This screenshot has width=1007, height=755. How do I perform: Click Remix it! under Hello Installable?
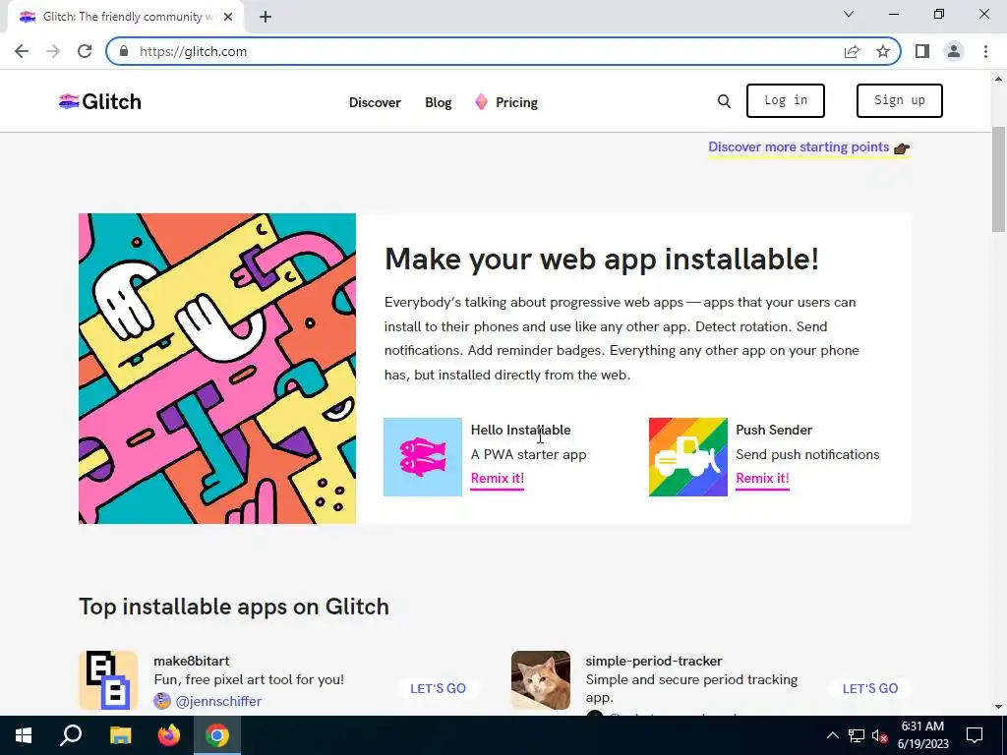(497, 479)
